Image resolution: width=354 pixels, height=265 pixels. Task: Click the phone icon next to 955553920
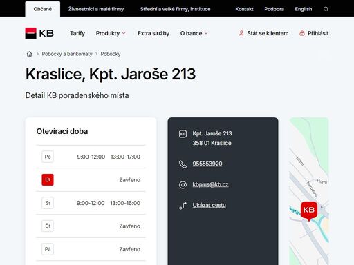coord(183,164)
